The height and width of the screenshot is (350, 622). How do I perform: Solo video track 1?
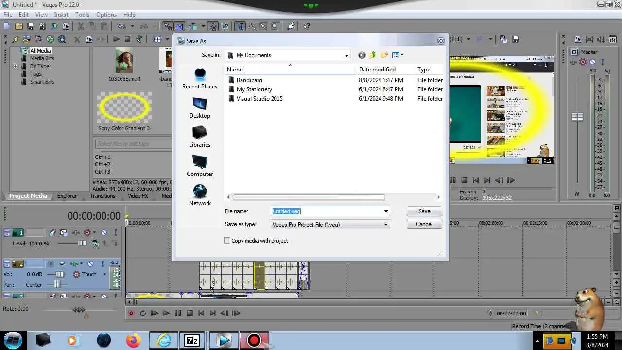tap(115, 232)
